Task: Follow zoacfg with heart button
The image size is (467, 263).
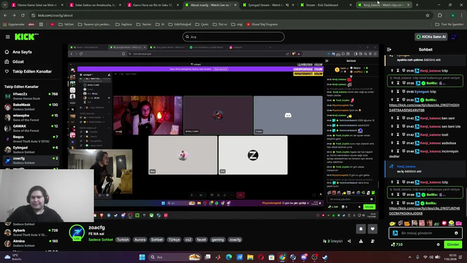Action: 373,229
